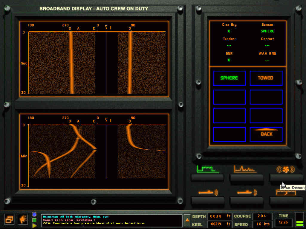The image size is (306, 229).
Task: Open the Sonar DEMON propeller icon
Action: (285, 169)
